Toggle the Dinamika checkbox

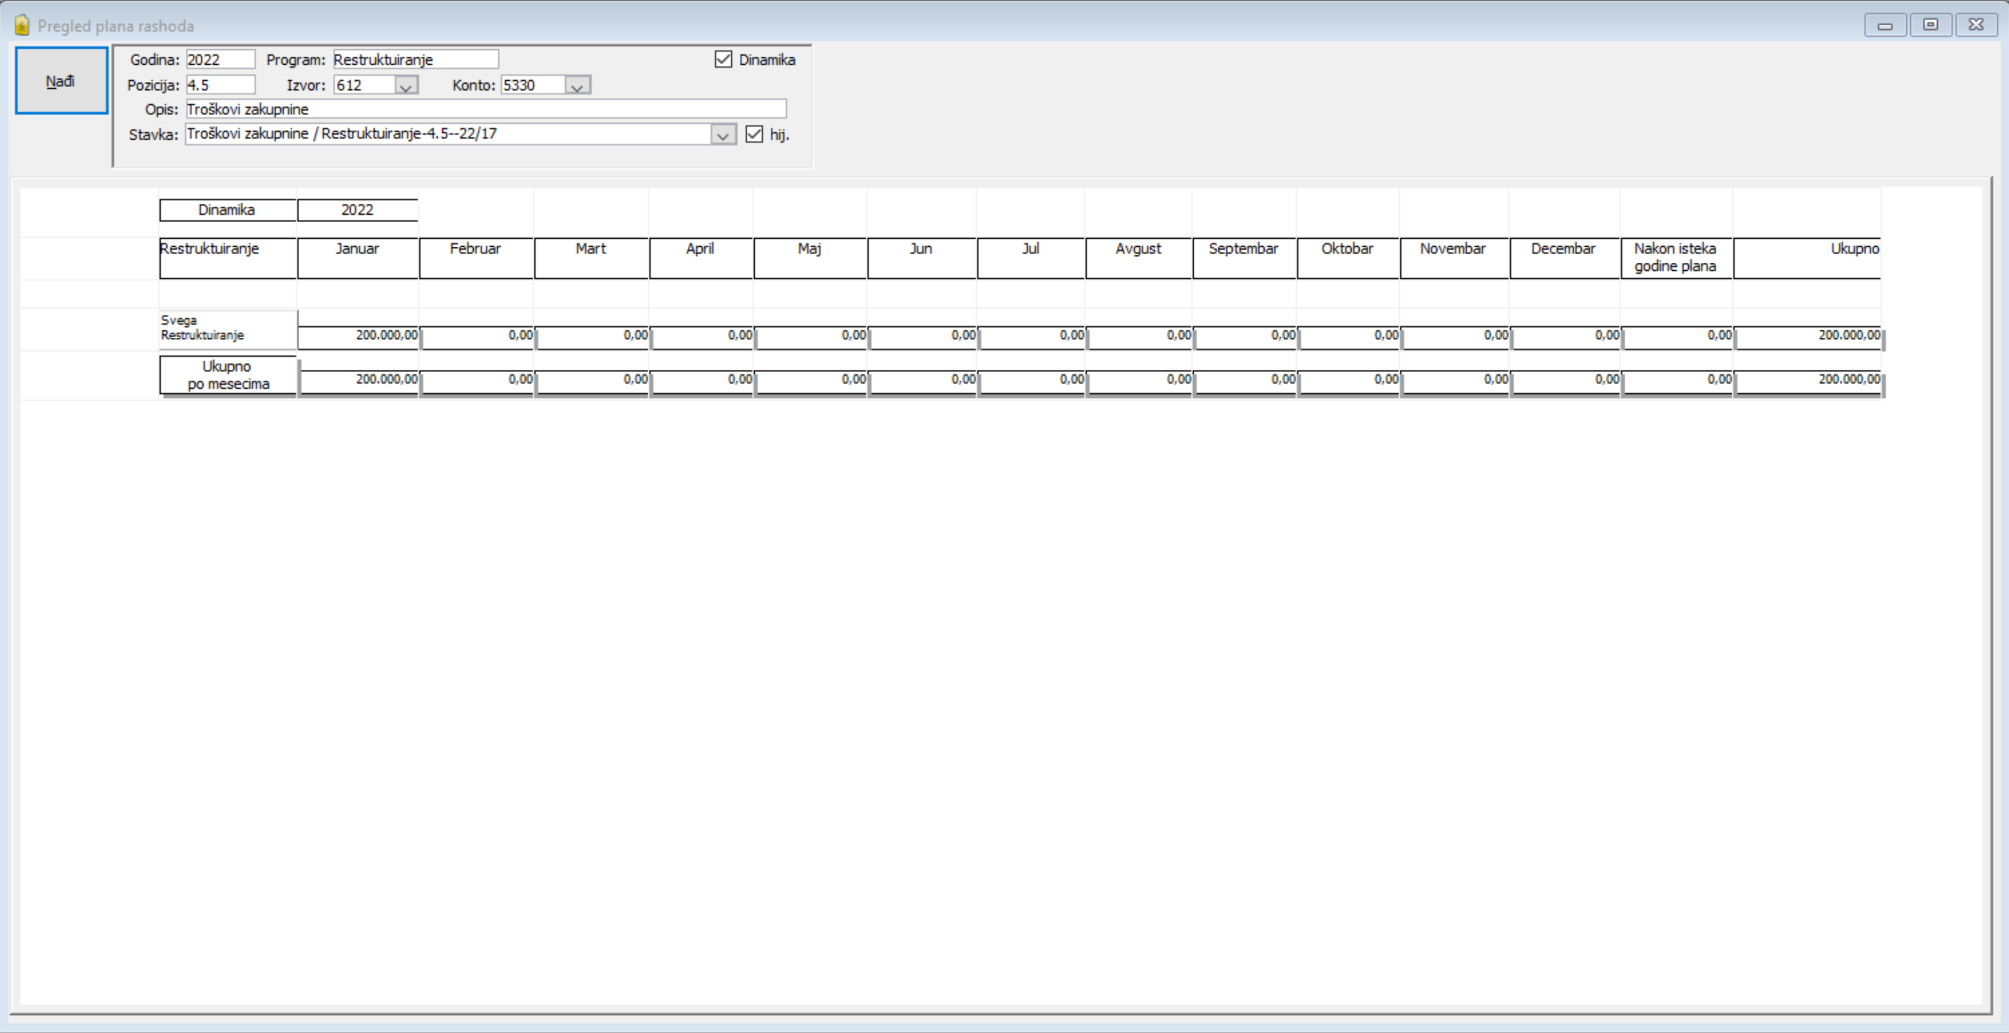(723, 59)
